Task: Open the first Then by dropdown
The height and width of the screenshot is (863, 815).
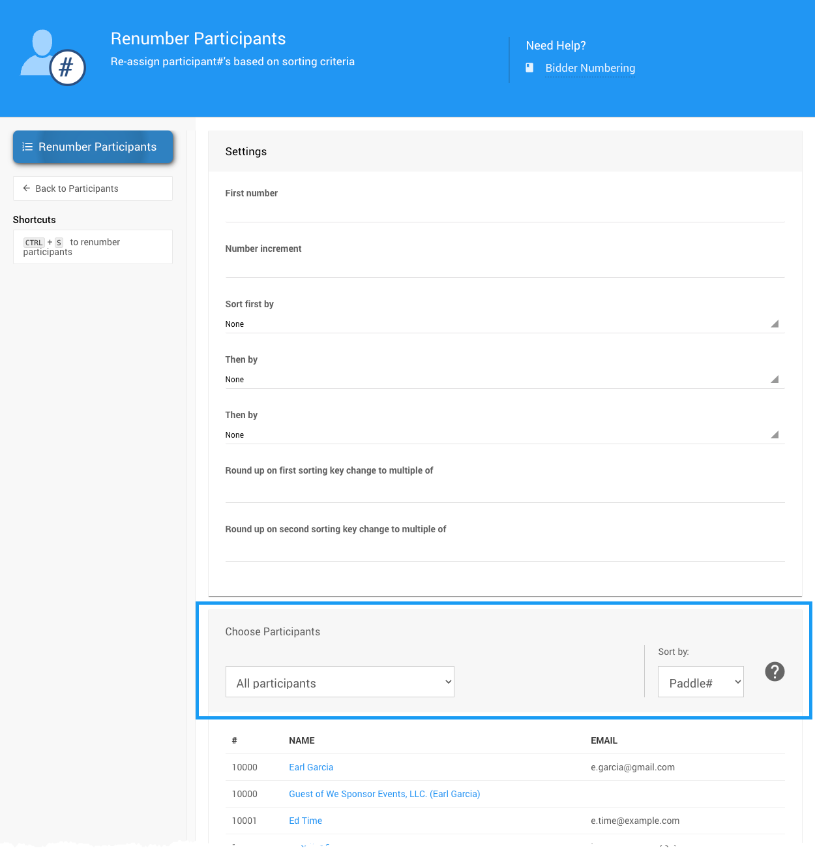Action: [x=504, y=380]
